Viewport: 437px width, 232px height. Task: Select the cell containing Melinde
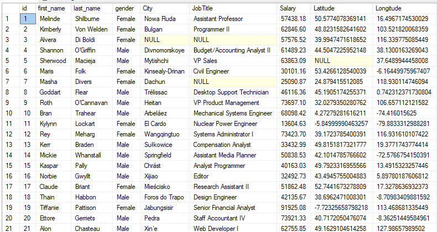tap(53, 19)
